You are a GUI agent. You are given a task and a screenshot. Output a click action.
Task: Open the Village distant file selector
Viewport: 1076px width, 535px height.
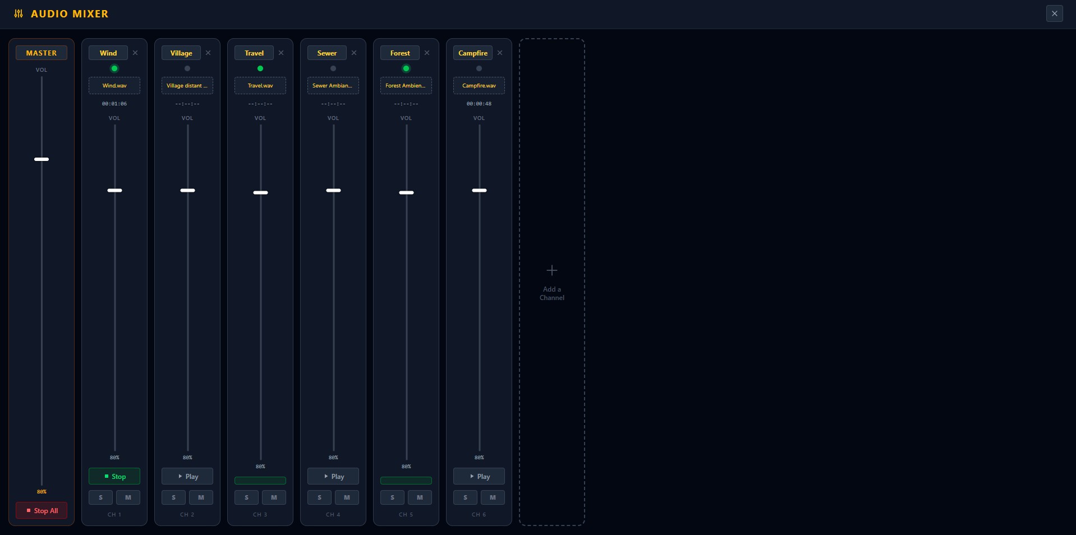point(187,86)
